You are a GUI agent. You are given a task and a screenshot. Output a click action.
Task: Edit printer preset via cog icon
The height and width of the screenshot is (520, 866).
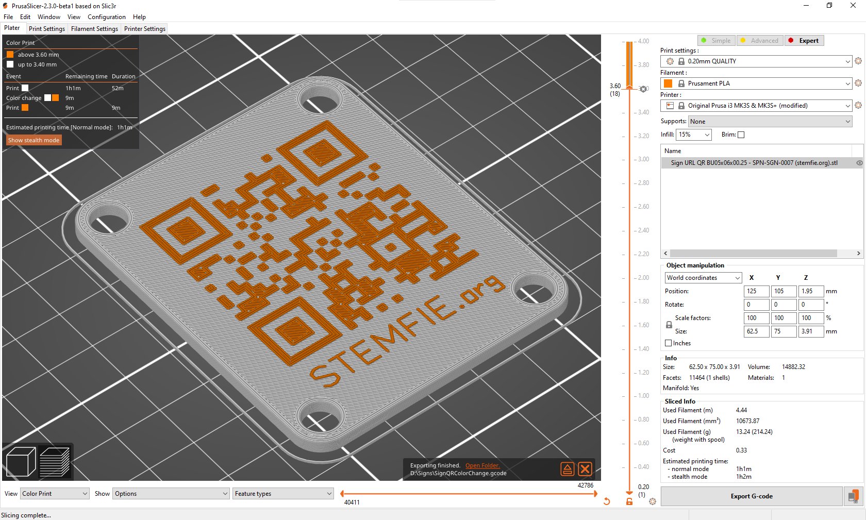pyautogui.click(x=858, y=105)
